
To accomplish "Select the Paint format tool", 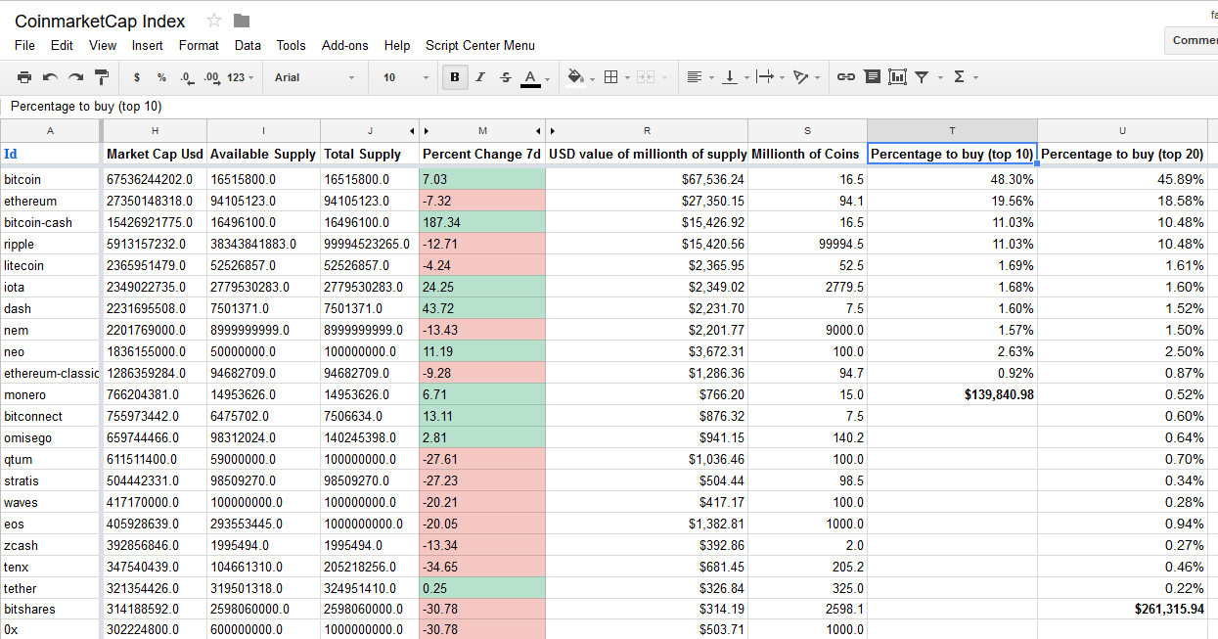I will pyautogui.click(x=102, y=77).
